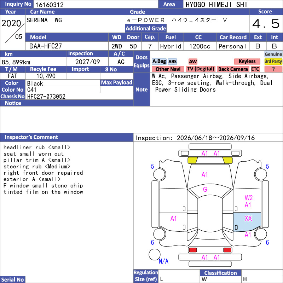Click the recycle fee 10,490
Viewport: 283px width, 283px height.
click(46, 76)
